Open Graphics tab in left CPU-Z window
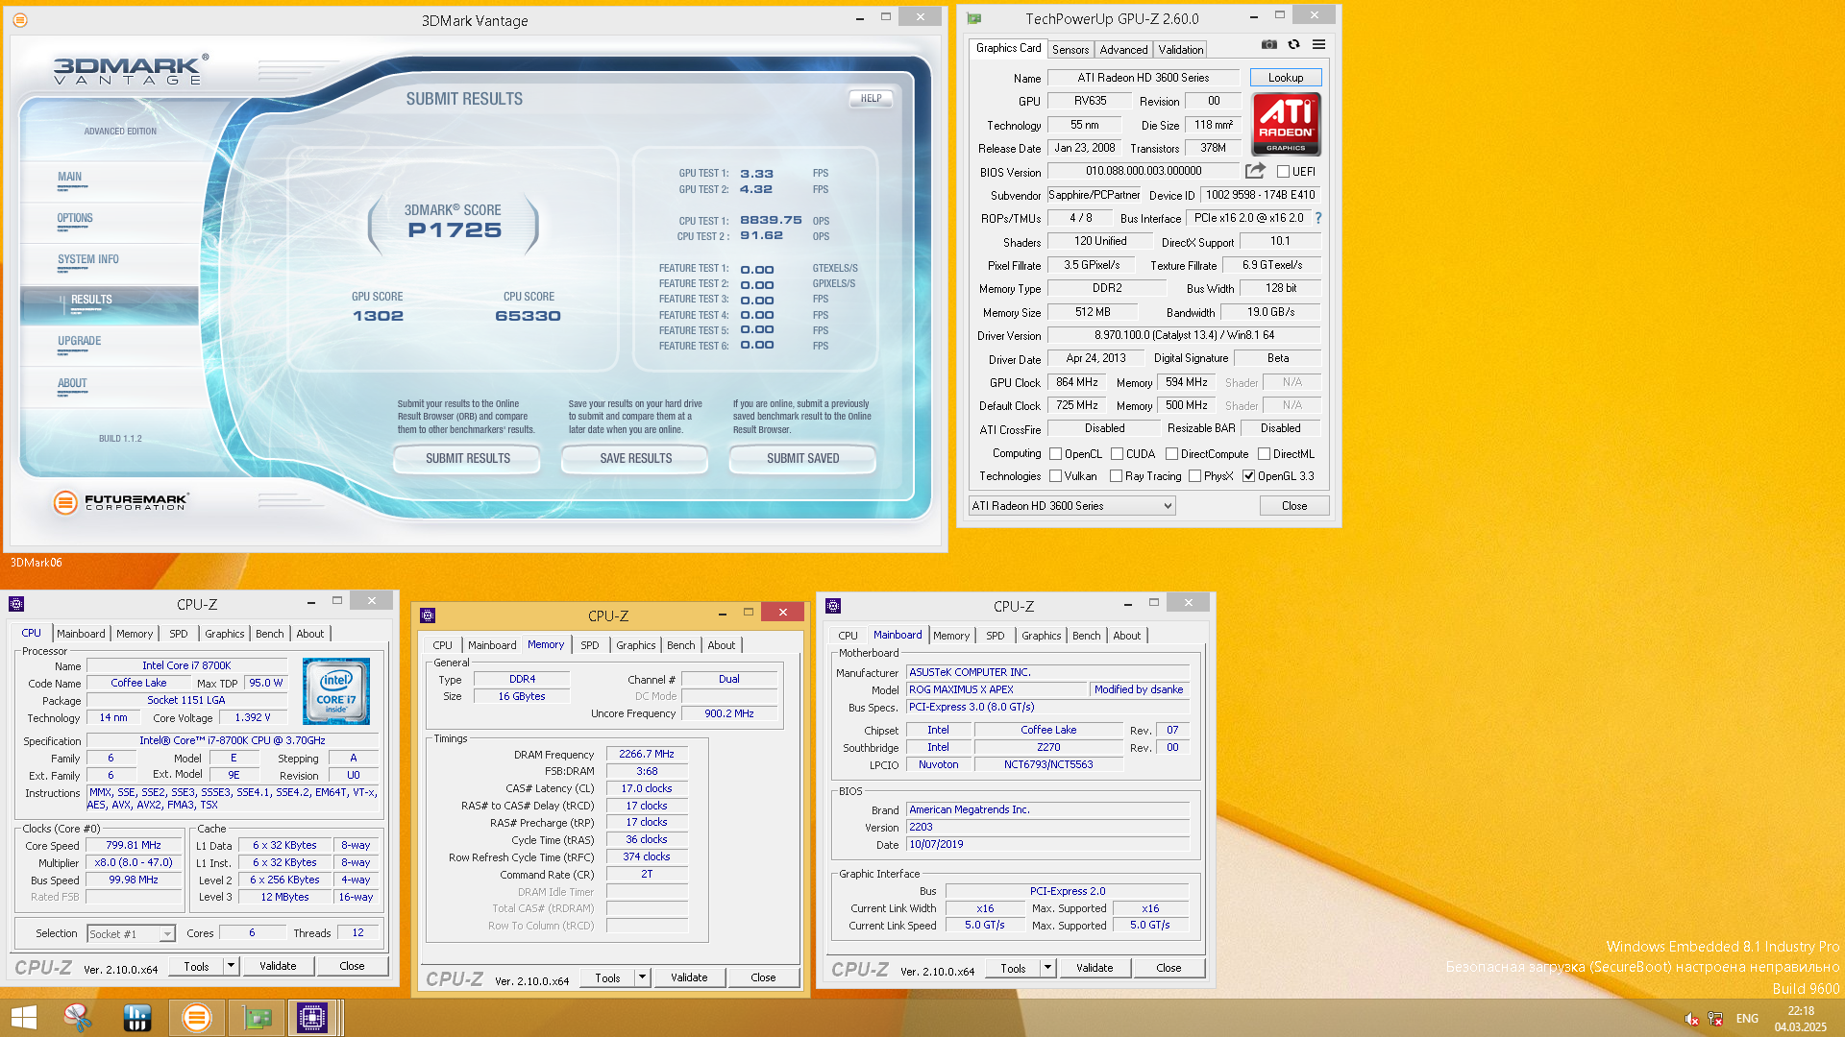 coord(225,634)
